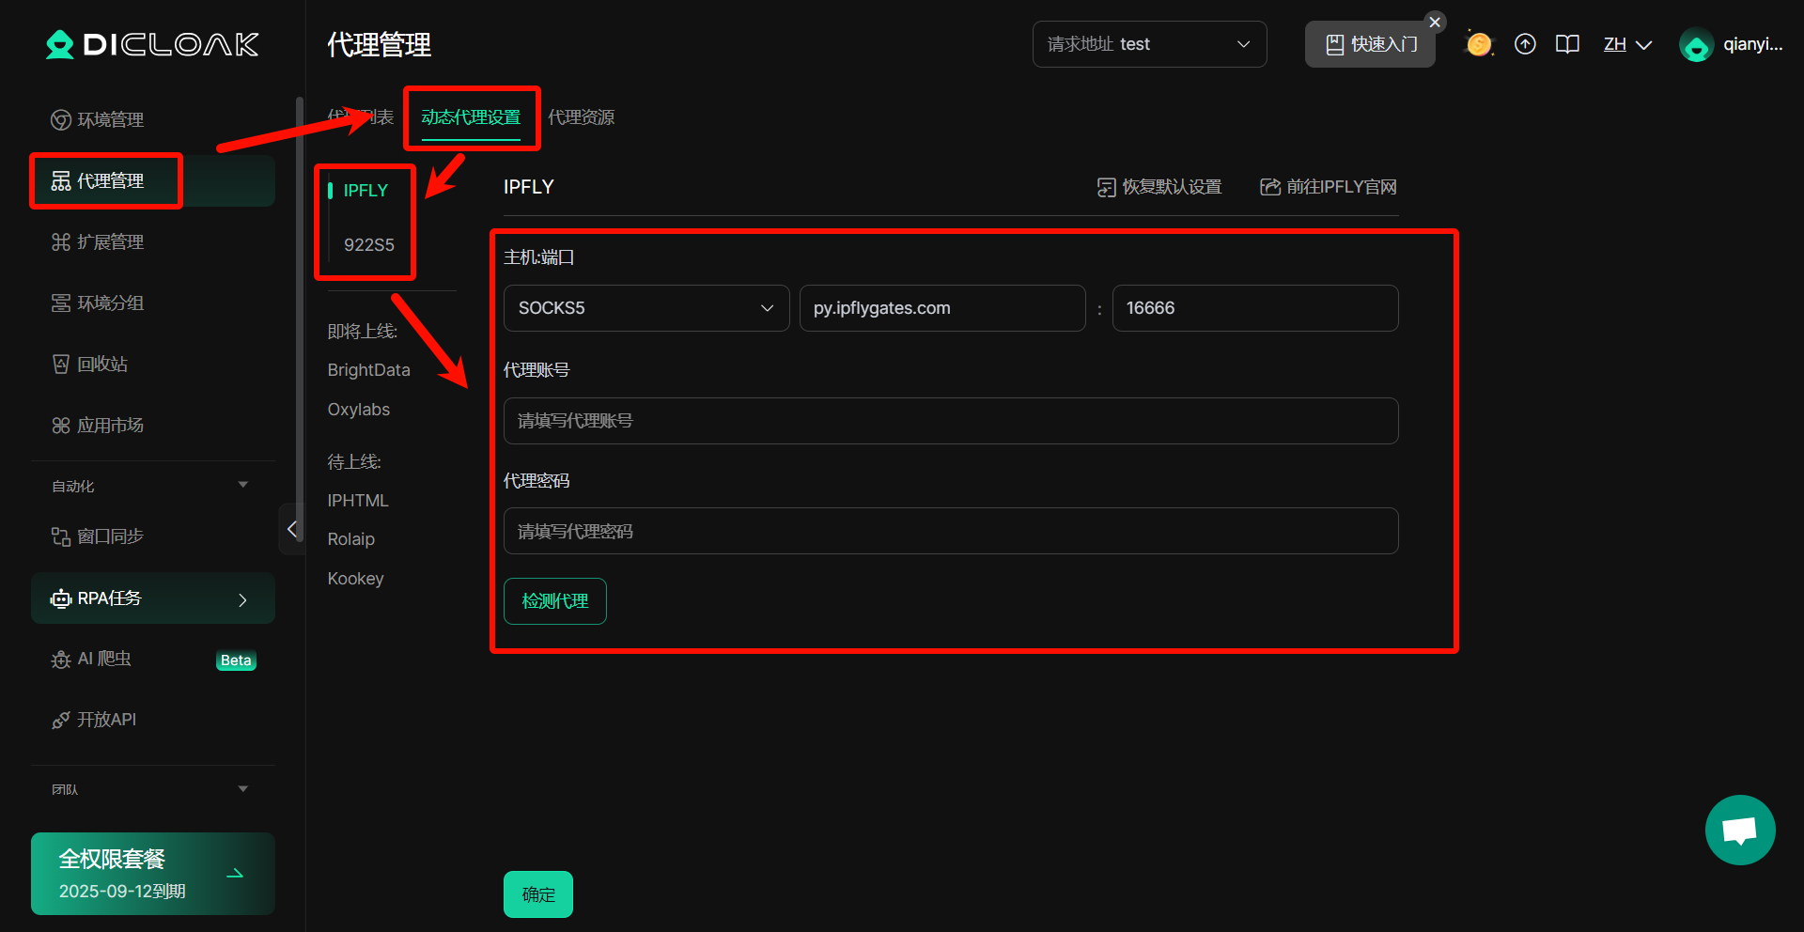
Task: Open the ZH language dropdown
Action: click(1627, 44)
